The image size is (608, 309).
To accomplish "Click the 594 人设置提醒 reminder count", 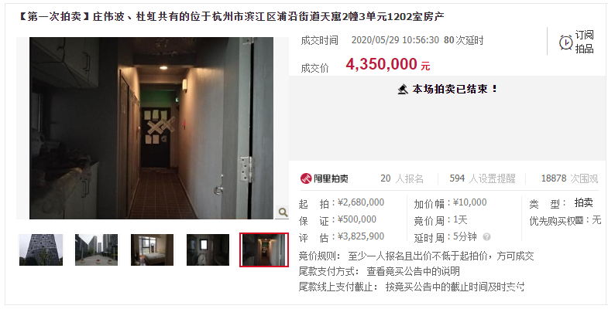I will (483, 178).
